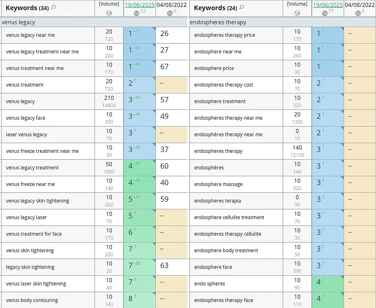Click the globe icon under right Volume header

(297, 13)
